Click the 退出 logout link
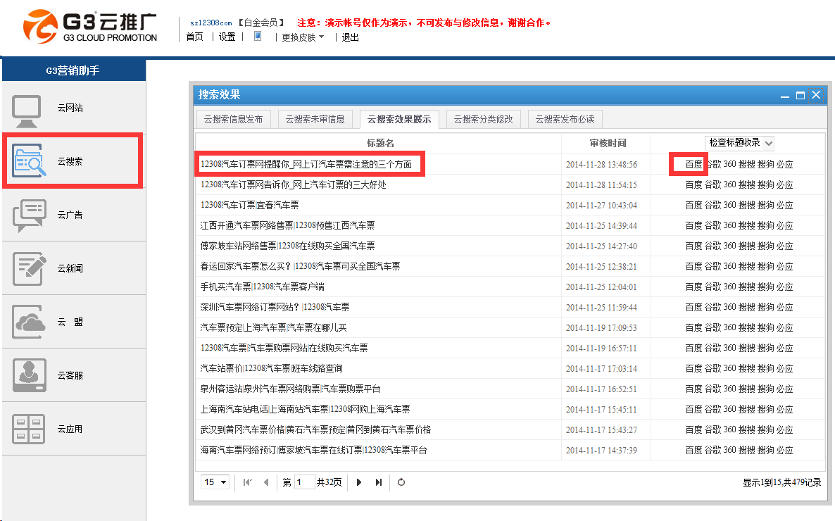The image size is (835, 521). 350,37
